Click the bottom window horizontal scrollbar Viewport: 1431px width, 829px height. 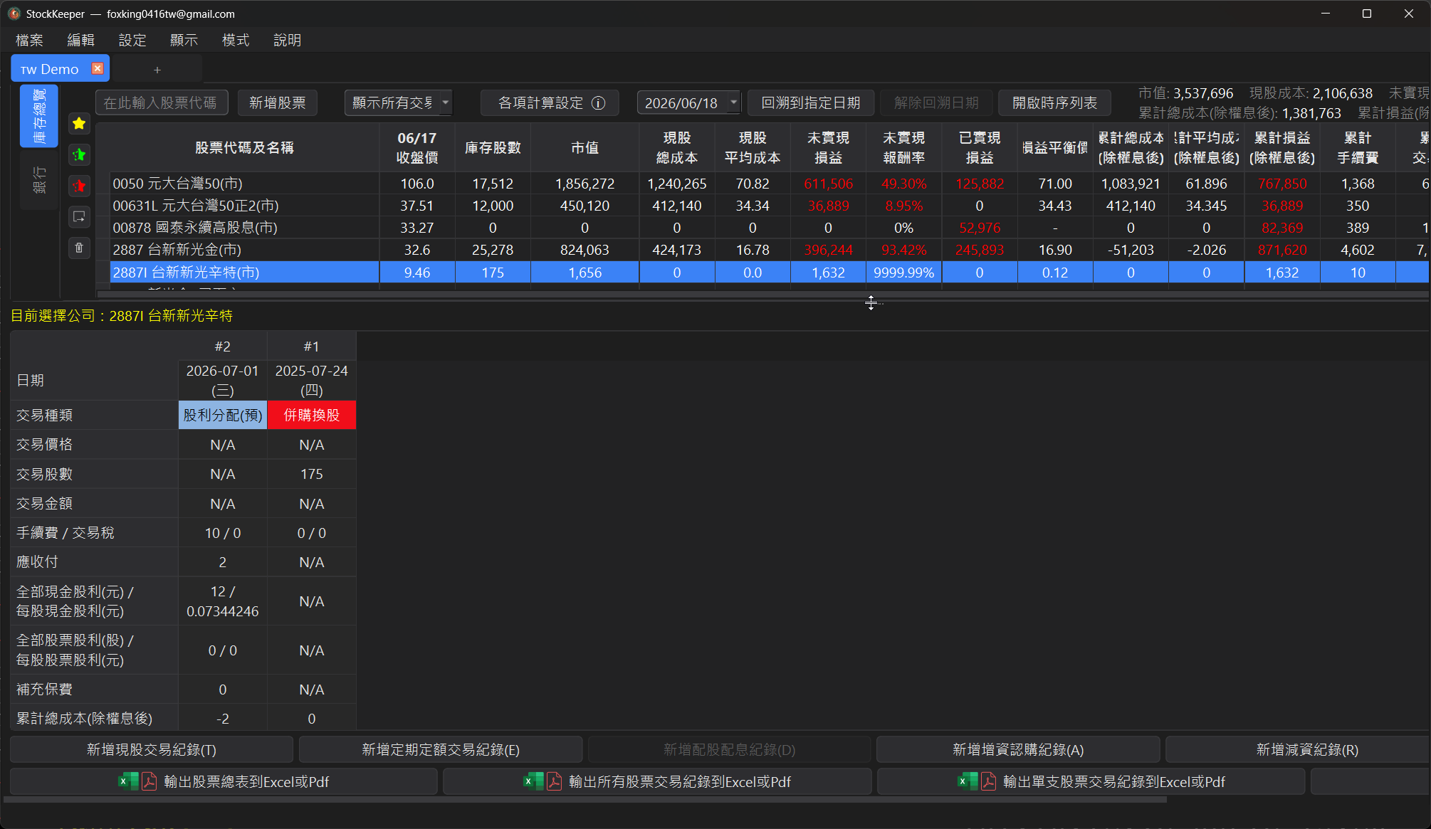coord(584,799)
